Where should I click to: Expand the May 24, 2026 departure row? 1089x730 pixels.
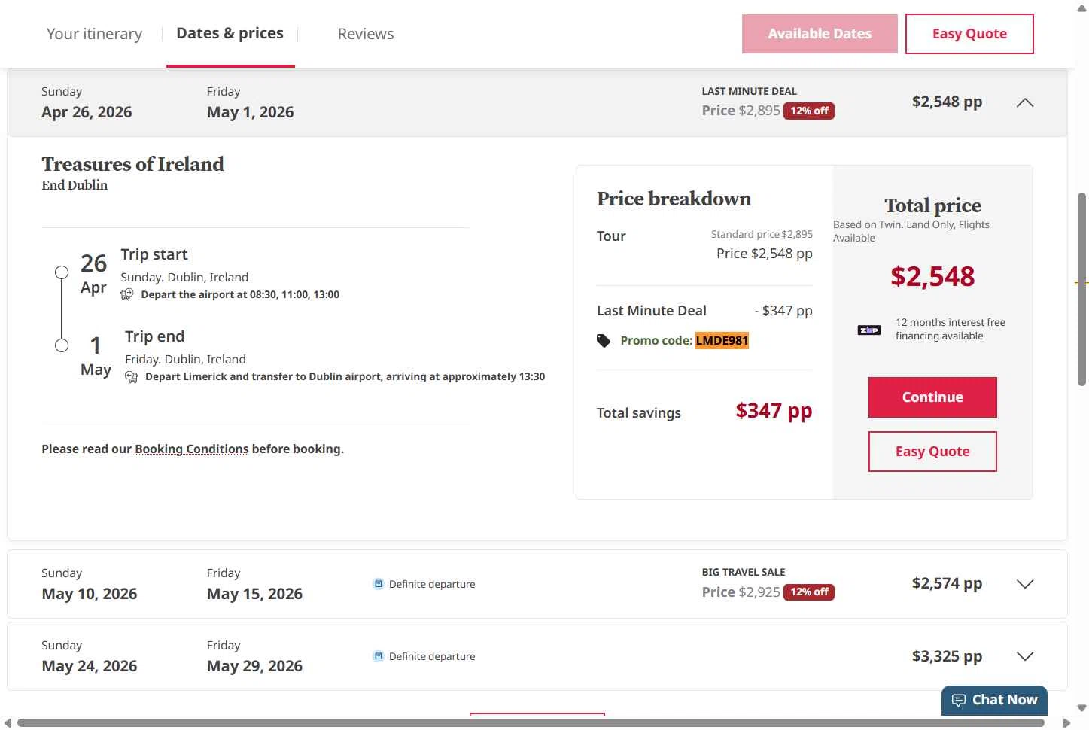click(x=1025, y=656)
